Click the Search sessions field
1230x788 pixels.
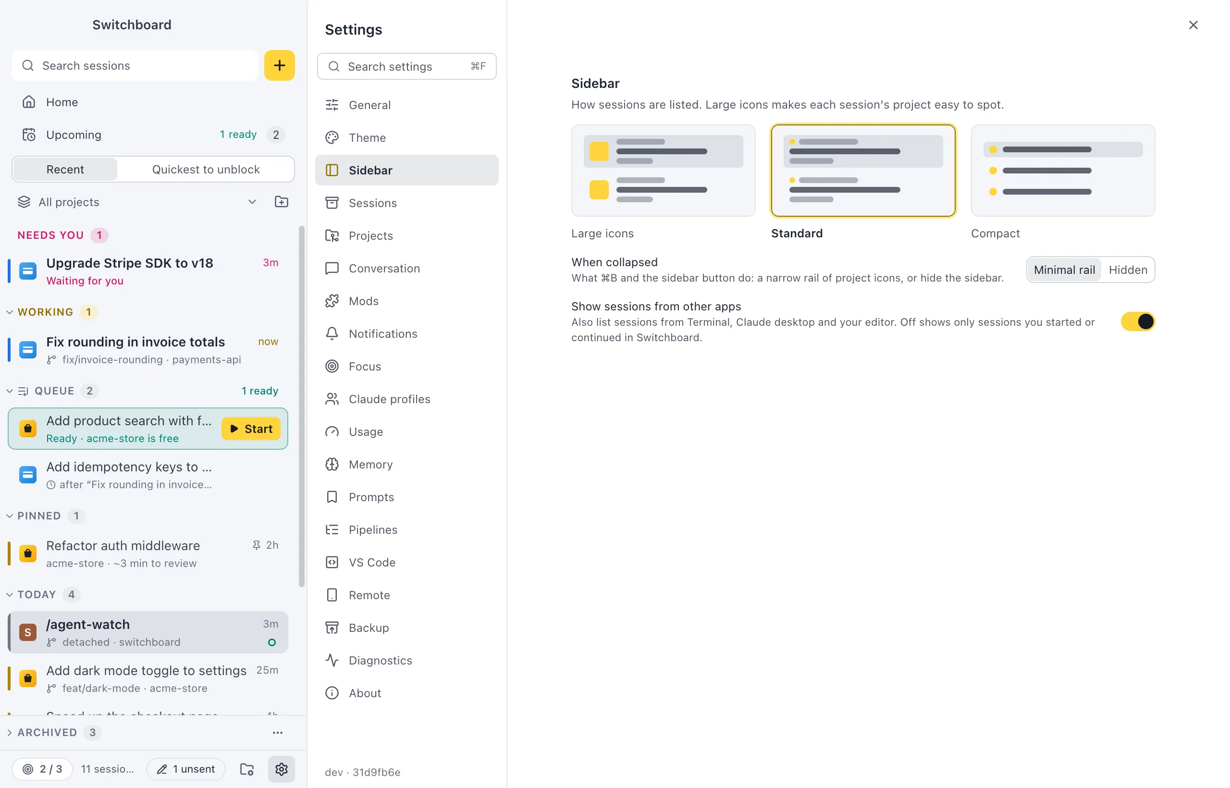[x=135, y=65]
